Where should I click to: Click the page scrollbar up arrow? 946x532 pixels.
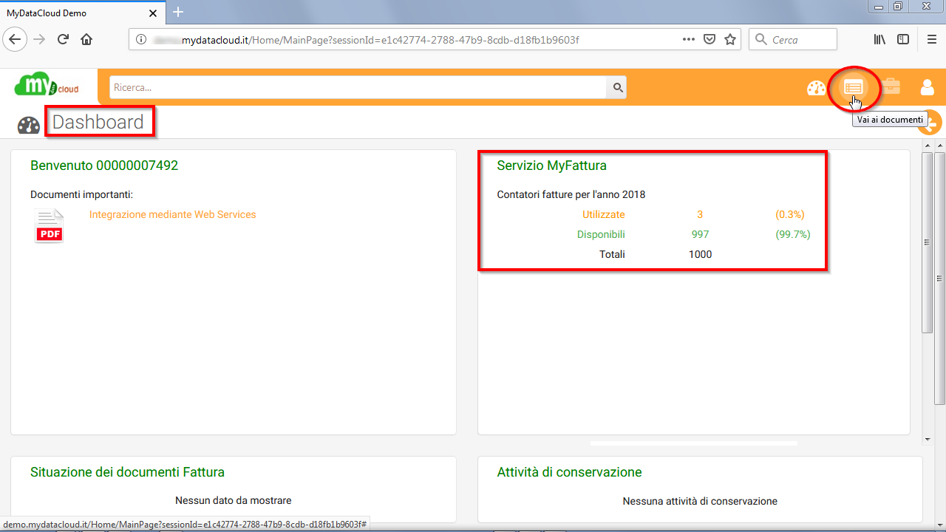940,145
